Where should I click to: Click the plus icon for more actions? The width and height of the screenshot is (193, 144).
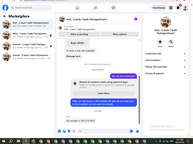(x=59, y=131)
